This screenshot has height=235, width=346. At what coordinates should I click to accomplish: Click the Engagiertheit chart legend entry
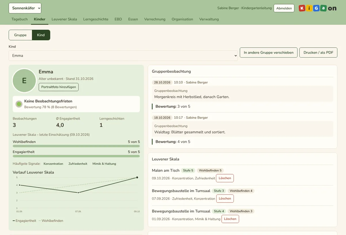pos(25,221)
